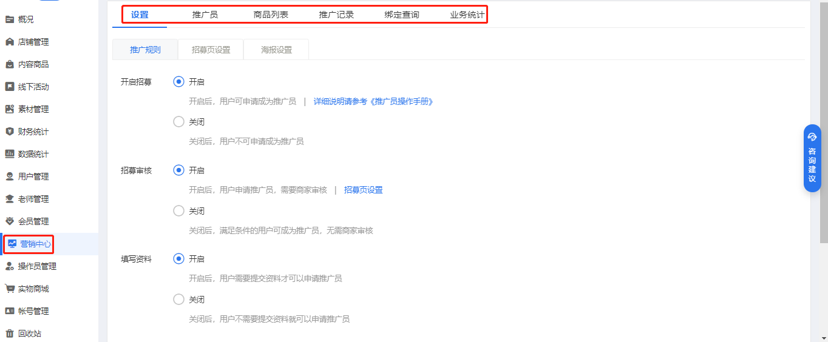Click the 招募审核 section label
The image size is (828, 342).
[x=136, y=170]
